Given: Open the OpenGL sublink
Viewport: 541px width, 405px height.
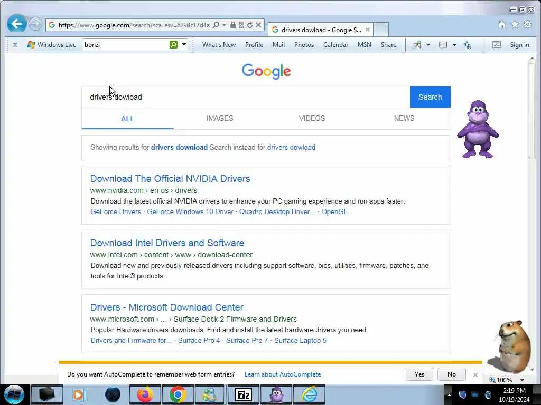Looking at the screenshot, I should 334,212.
